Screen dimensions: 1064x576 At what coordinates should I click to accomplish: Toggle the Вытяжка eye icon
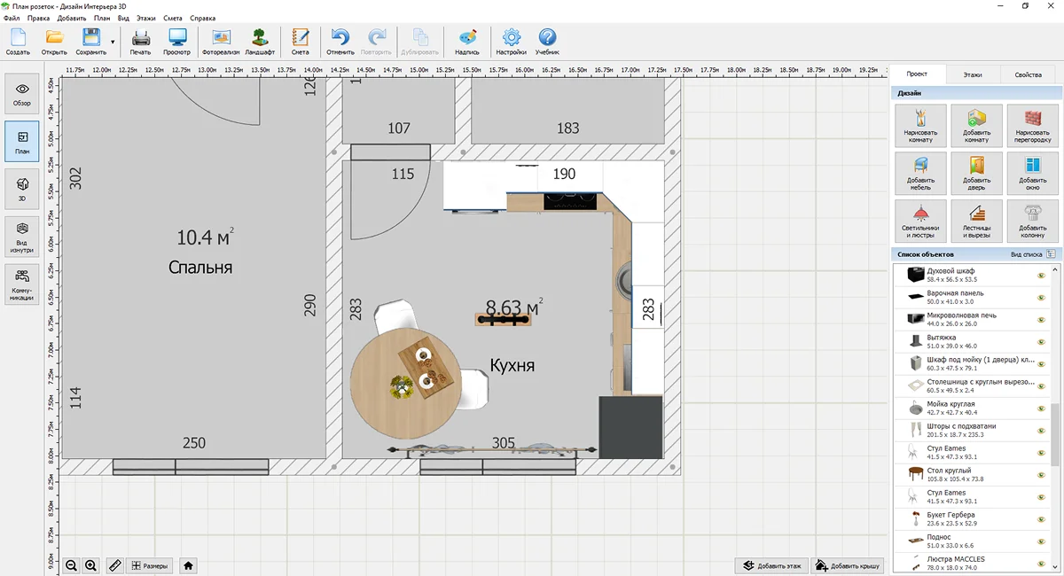click(1042, 341)
